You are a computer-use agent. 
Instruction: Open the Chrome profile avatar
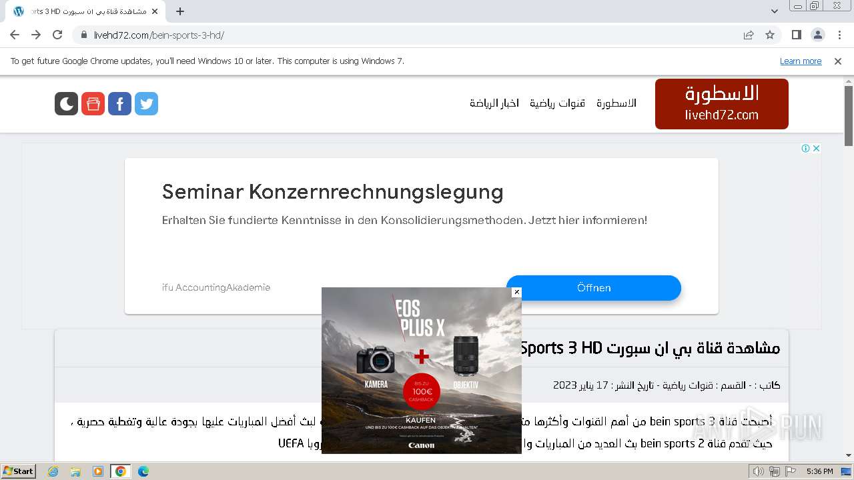(x=817, y=35)
